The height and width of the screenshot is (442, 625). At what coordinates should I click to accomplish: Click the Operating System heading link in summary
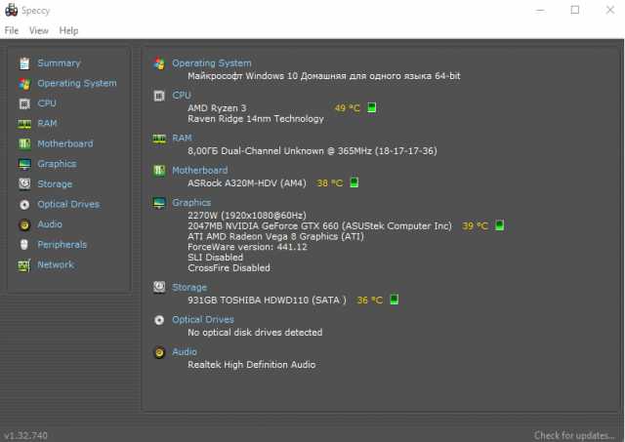coord(212,63)
